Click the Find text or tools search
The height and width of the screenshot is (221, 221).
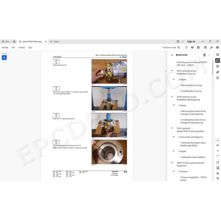(x=171, y=47)
